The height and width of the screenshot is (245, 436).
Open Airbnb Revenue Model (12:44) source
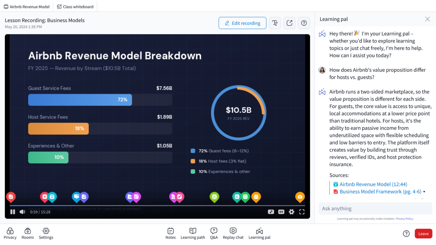click(x=373, y=184)
